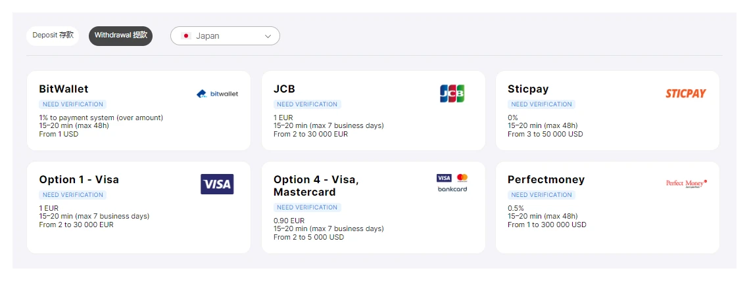The height and width of the screenshot is (281, 751).
Task: Click the Visa logo in Option 1
Action: tap(217, 184)
